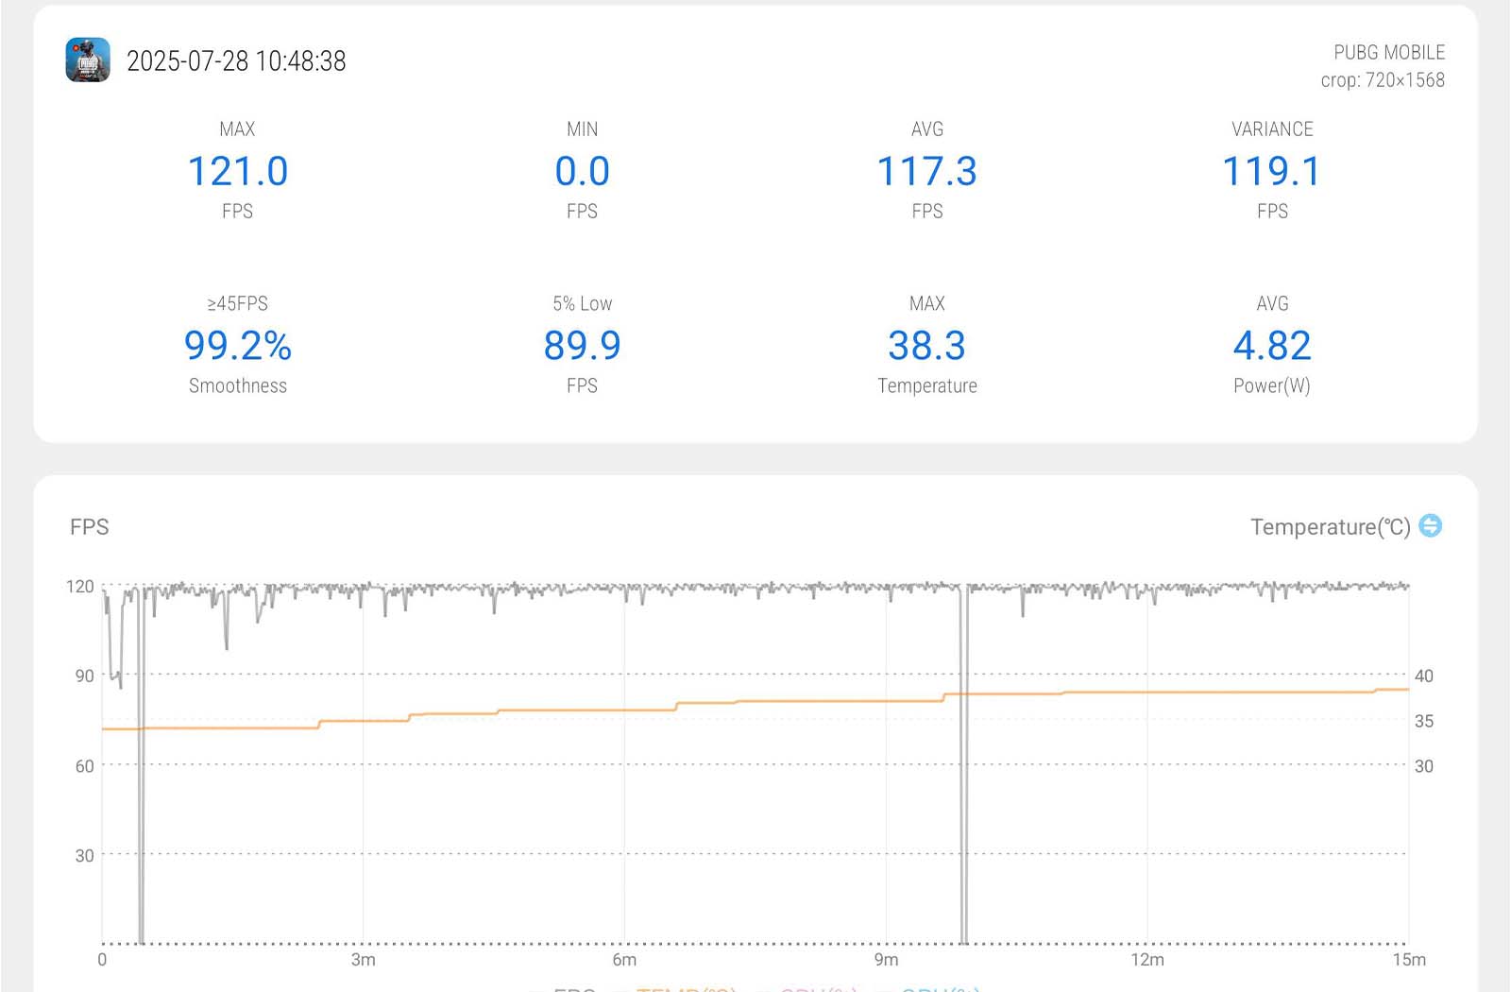Viewport: 1511px width, 992px height.
Task: Select the 12m marker on time axis
Action: click(1146, 960)
